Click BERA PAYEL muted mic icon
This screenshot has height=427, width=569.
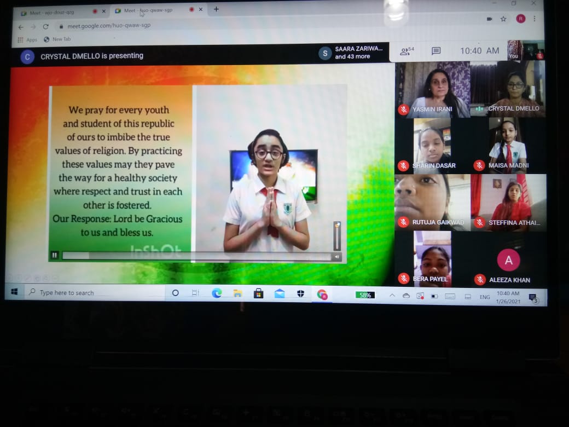point(404,279)
